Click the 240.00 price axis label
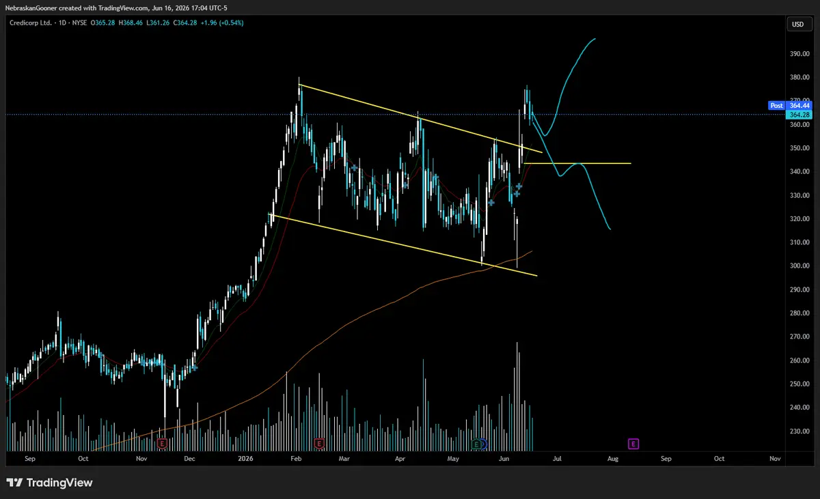Viewport: 820px width, 499px height. coord(799,408)
